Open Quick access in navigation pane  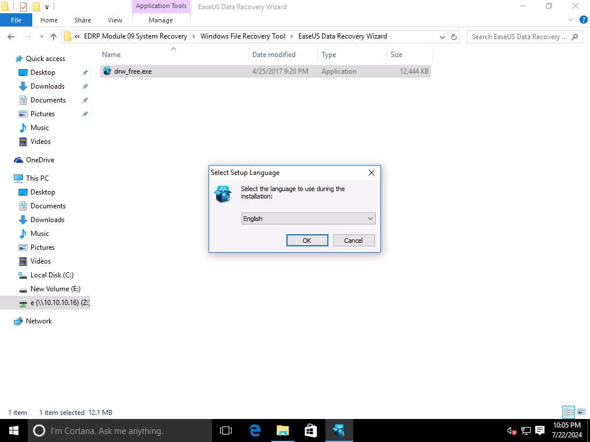[x=45, y=58]
